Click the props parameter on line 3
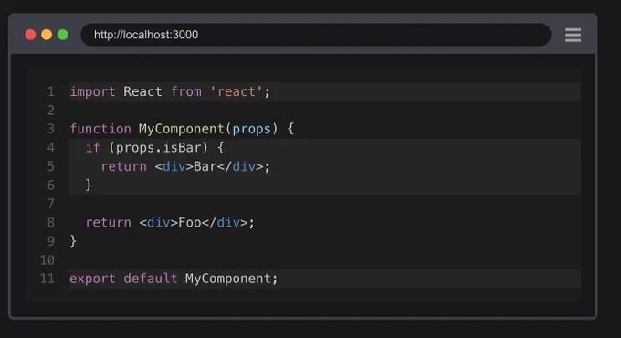This screenshot has height=338, width=621. pyautogui.click(x=251, y=130)
